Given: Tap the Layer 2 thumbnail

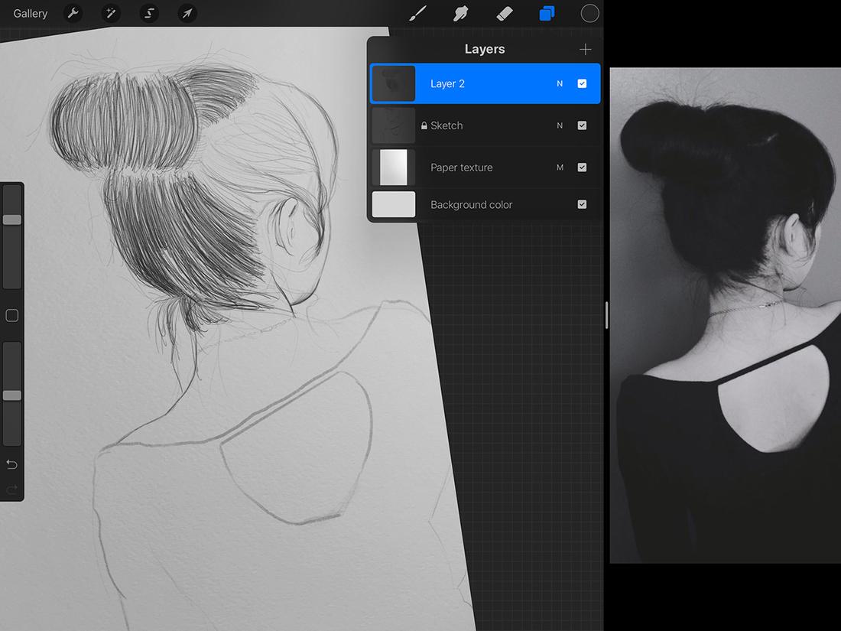Looking at the screenshot, I should coord(392,83).
